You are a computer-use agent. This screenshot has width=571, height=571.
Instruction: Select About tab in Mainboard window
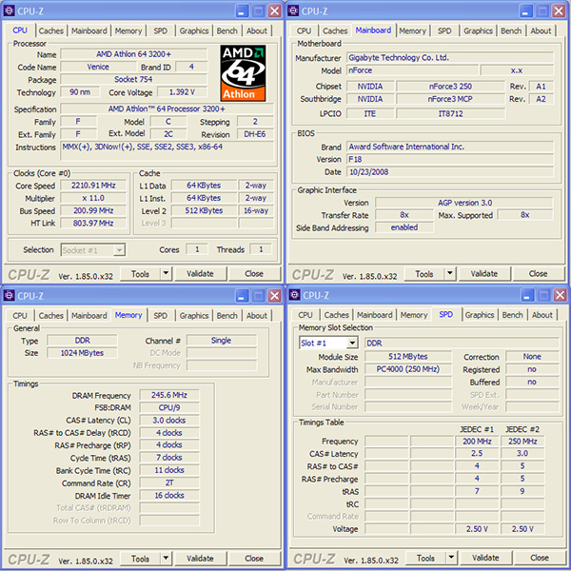click(x=541, y=31)
